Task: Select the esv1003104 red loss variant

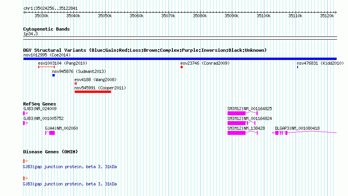Action: coord(47,67)
